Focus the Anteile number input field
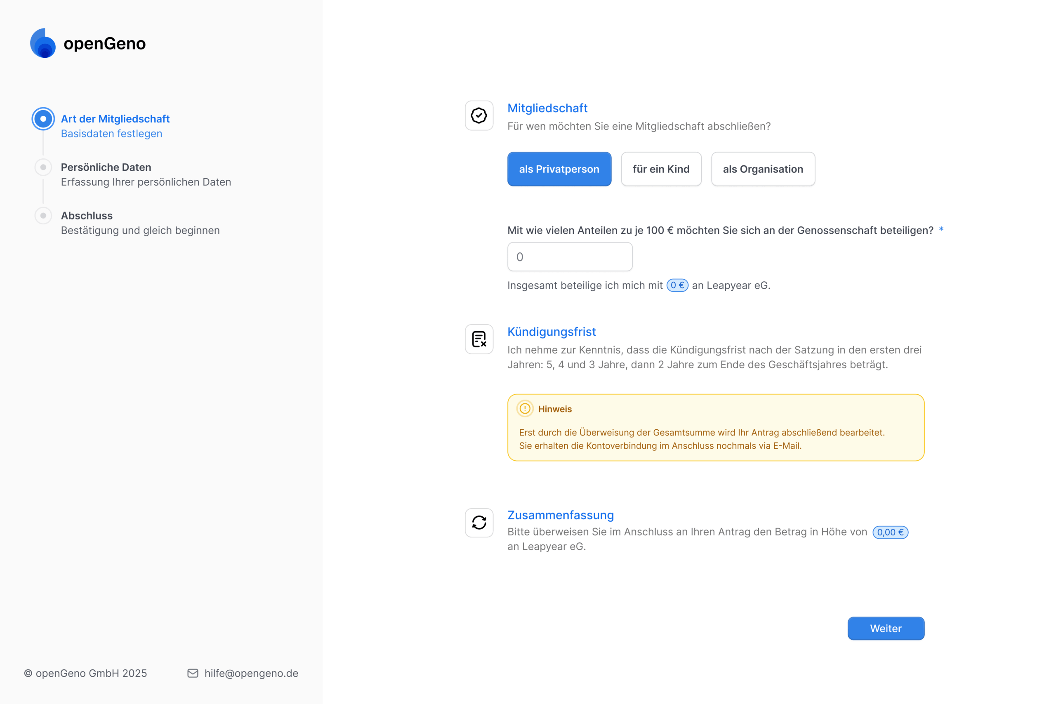 coord(570,257)
